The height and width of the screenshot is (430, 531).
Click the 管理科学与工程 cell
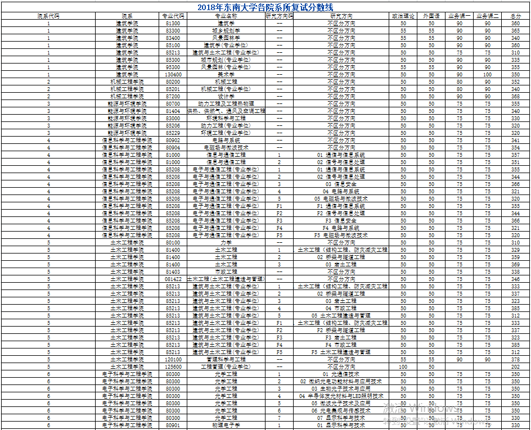click(x=226, y=360)
